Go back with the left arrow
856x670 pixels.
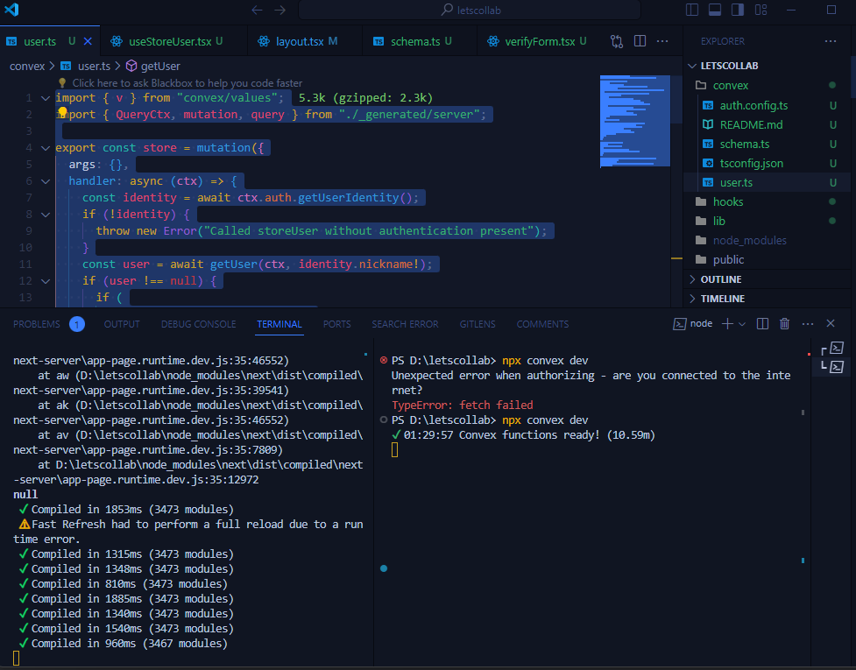257,10
